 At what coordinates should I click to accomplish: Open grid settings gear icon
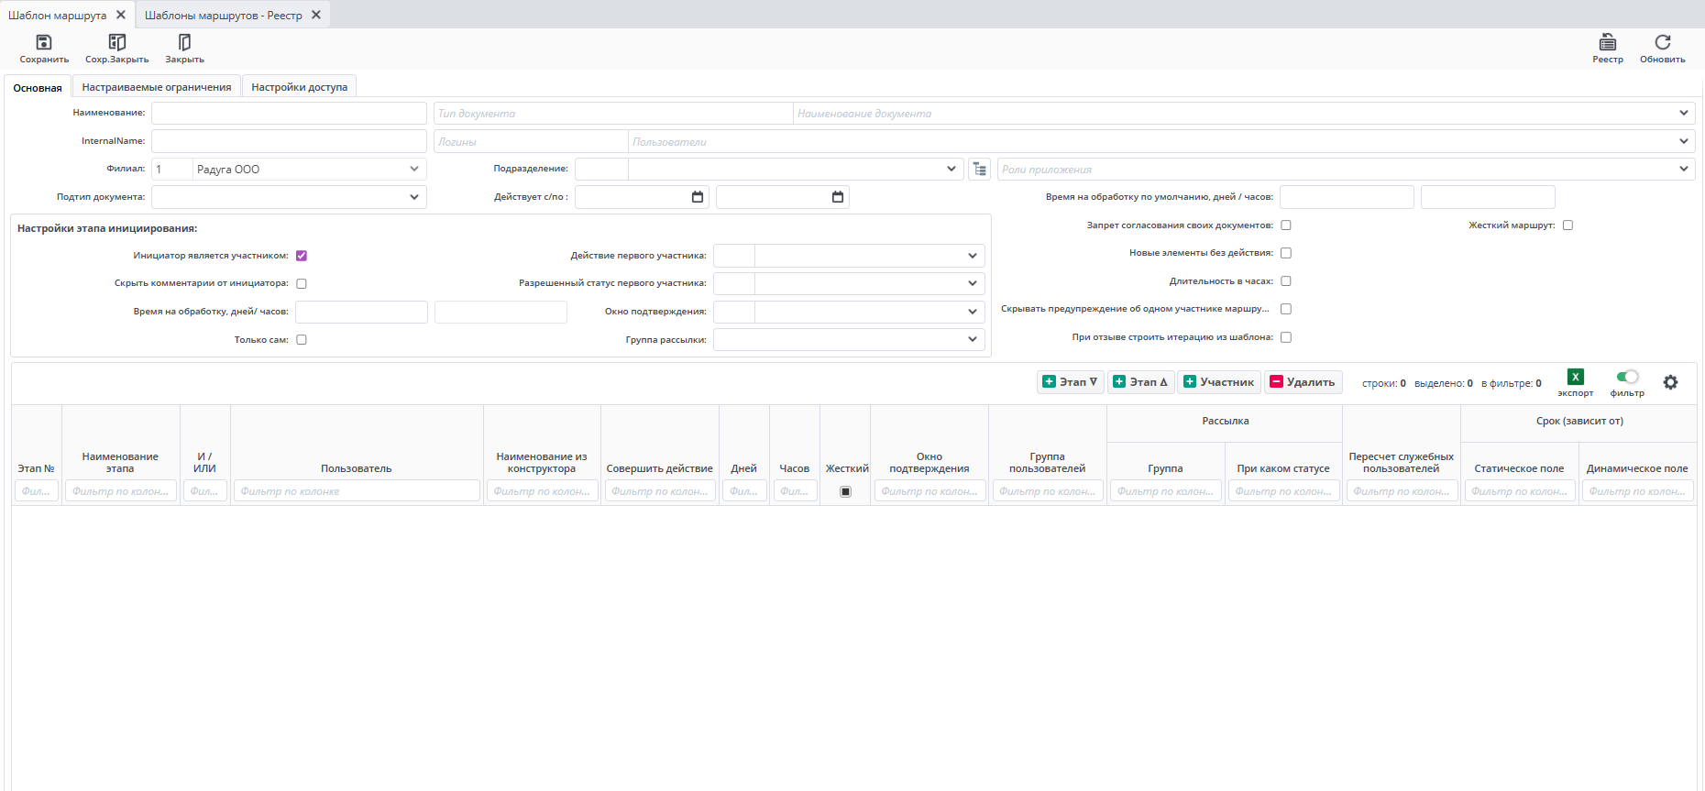click(x=1670, y=382)
